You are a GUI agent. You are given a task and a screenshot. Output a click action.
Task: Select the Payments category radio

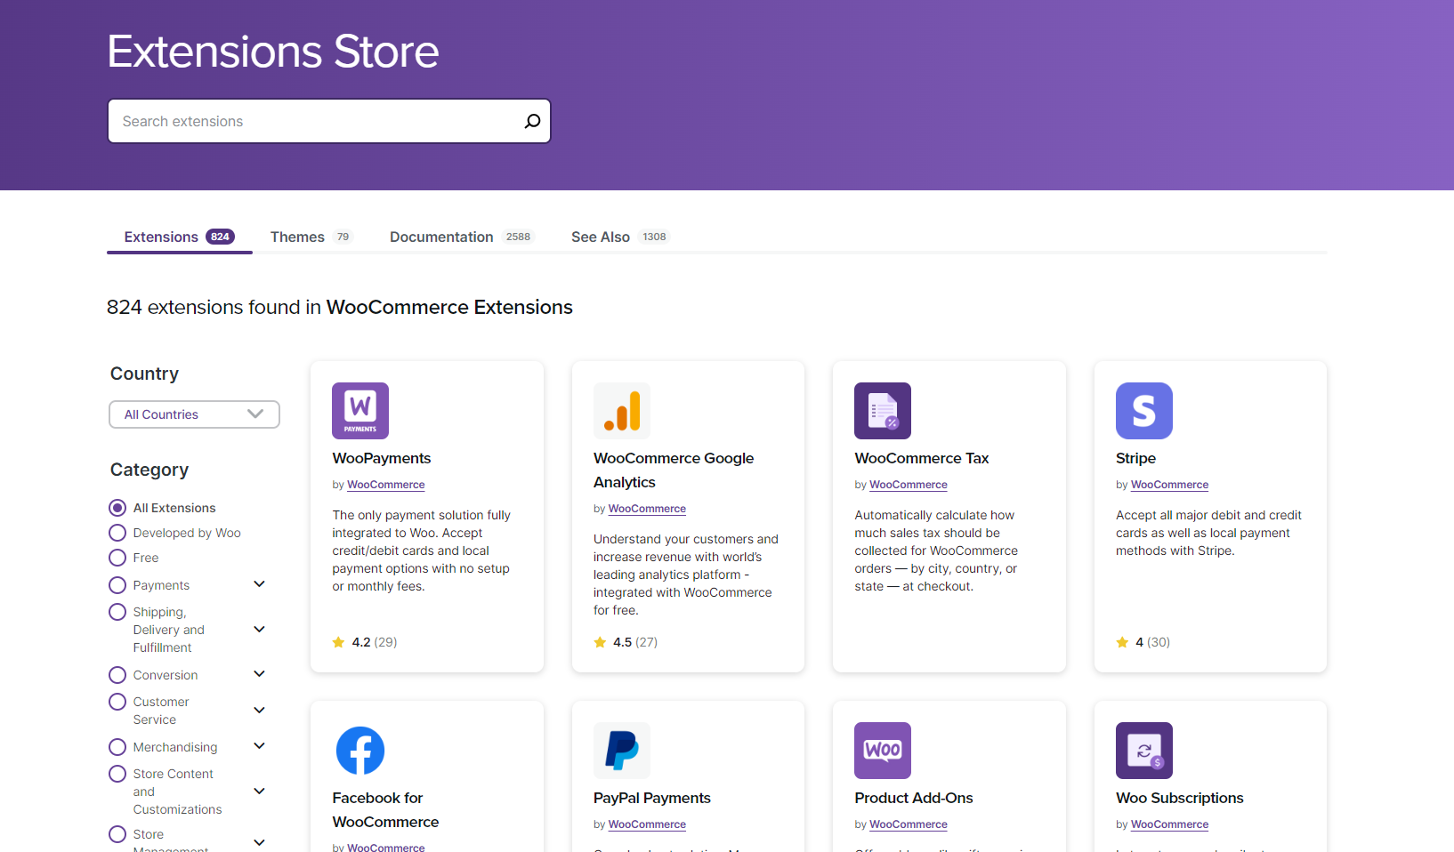(x=117, y=585)
